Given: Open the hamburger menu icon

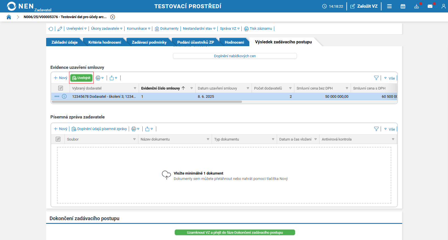Looking at the screenshot, I should (x=389, y=6).
